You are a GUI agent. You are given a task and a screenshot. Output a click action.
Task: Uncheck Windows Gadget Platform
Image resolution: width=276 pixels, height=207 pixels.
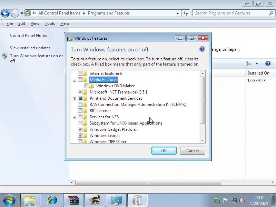pyautogui.click(x=80, y=129)
